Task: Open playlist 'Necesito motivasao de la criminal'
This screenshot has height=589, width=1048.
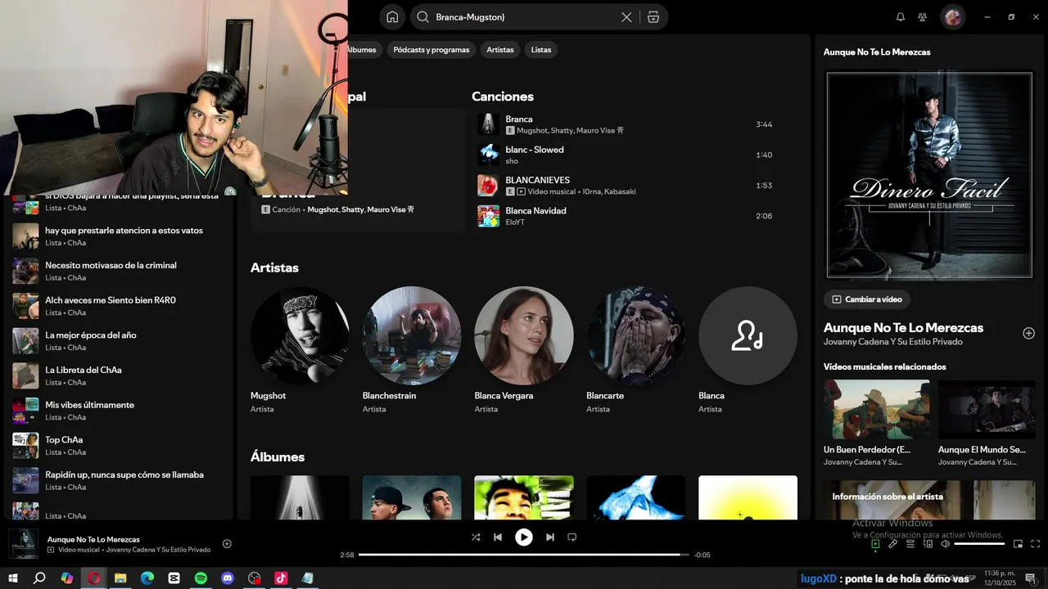Action: point(119,271)
